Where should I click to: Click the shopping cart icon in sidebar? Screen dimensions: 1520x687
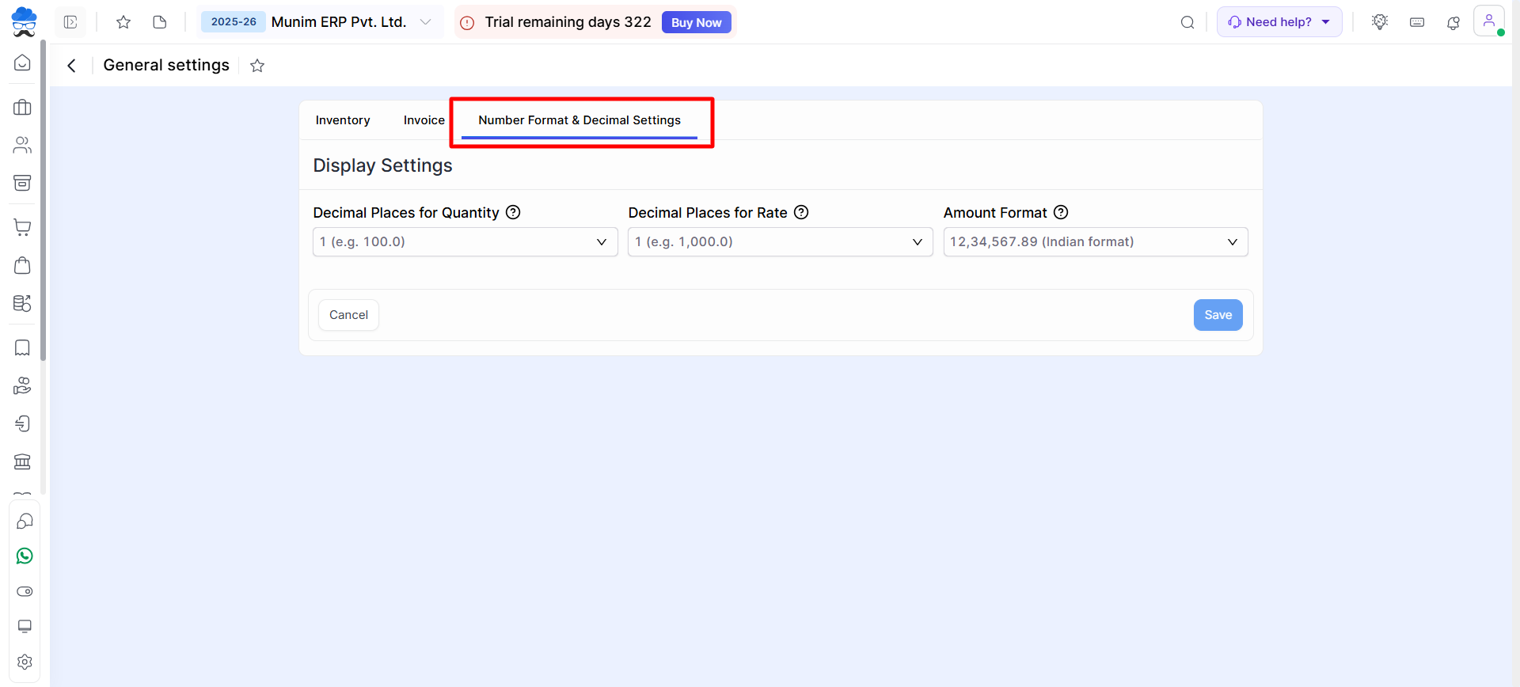[x=23, y=228]
